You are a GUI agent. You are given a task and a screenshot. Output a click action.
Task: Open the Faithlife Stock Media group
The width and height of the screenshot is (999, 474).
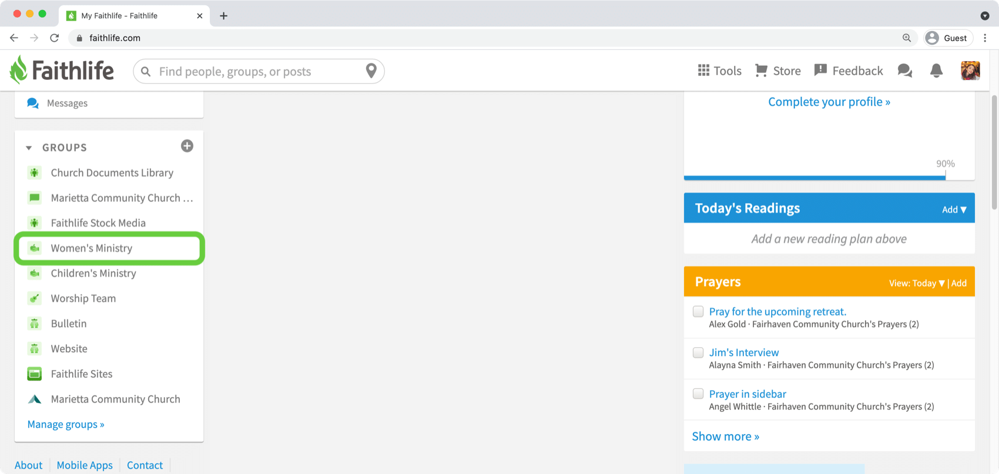(98, 223)
